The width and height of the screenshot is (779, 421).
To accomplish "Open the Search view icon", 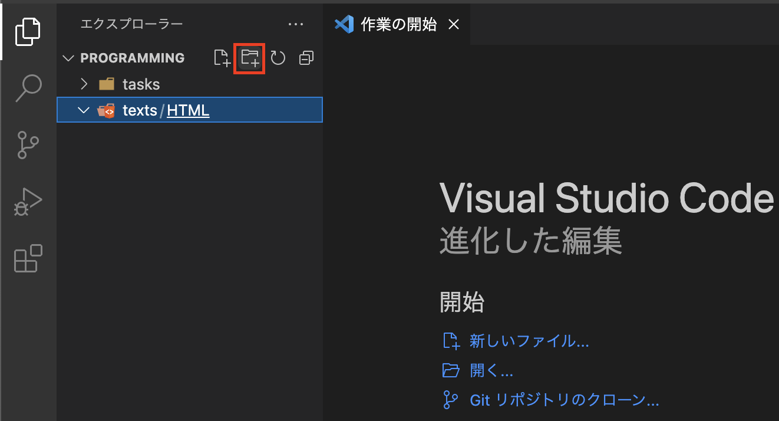I will click(x=28, y=87).
